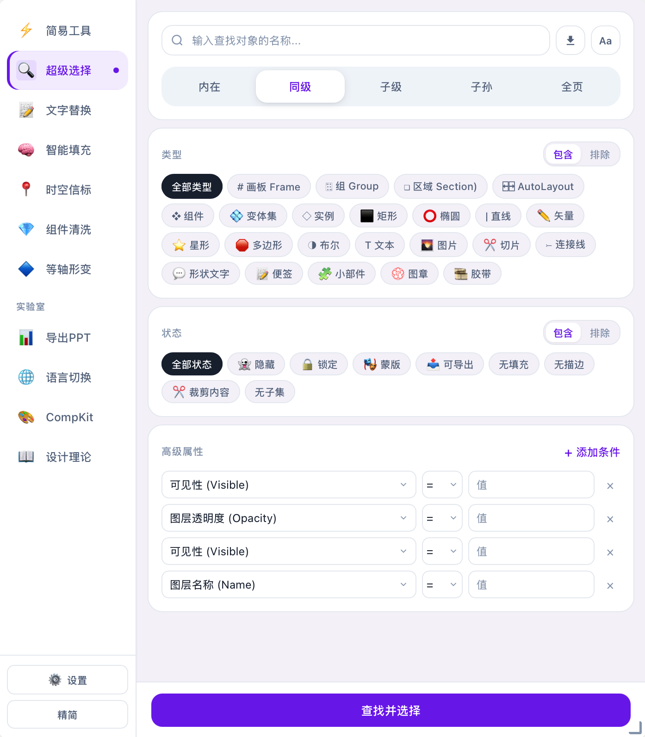Filter by 形状文字 type
The width and height of the screenshot is (645, 737).
point(201,274)
